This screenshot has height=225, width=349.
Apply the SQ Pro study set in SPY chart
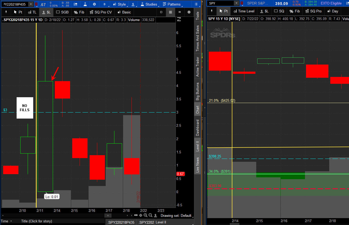tap(313, 11)
